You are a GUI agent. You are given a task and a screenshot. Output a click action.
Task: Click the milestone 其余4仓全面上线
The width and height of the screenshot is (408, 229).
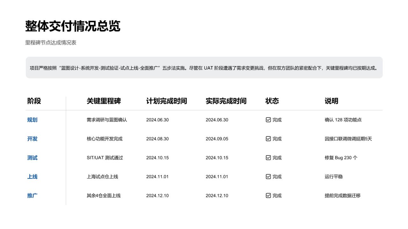[x=104, y=196]
